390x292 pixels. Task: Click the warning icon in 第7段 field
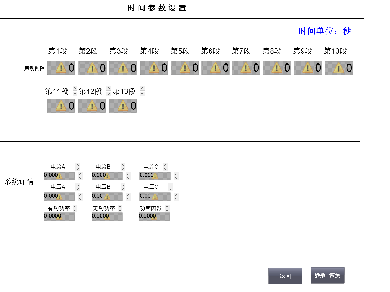coord(246,68)
